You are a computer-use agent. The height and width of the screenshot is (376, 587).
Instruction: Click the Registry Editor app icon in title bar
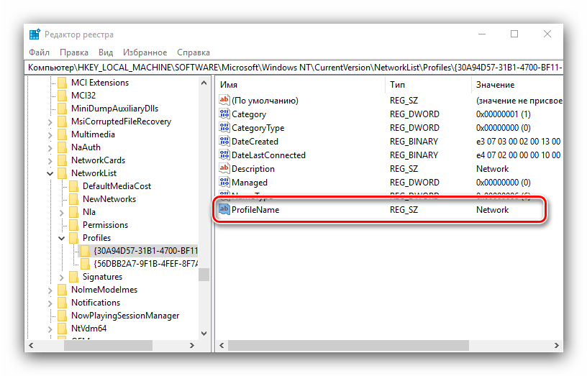pos(35,35)
